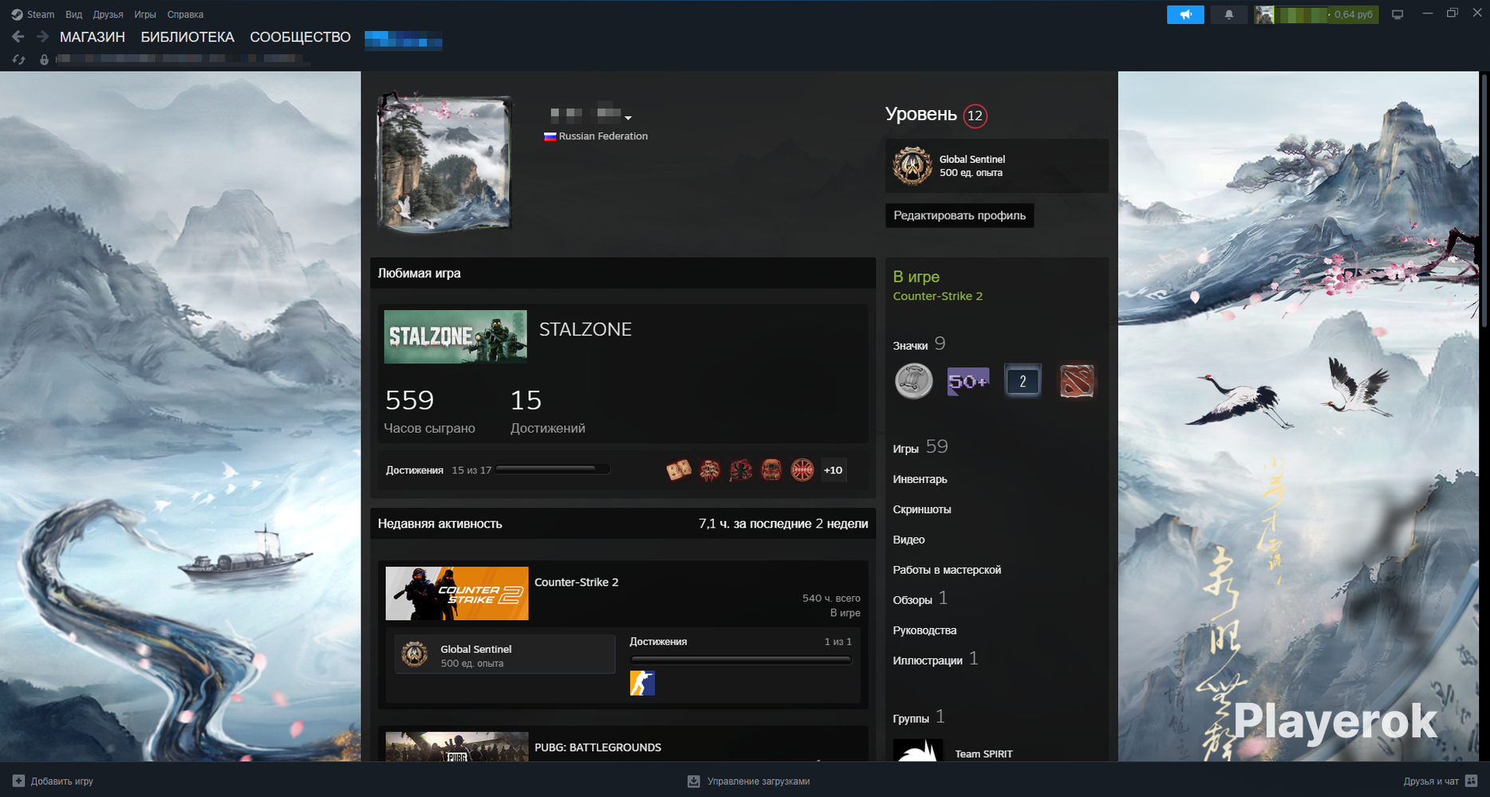The width and height of the screenshot is (1490, 797).
Task: Open the Counter-Strike 2 title in recent activity
Action: (x=577, y=583)
